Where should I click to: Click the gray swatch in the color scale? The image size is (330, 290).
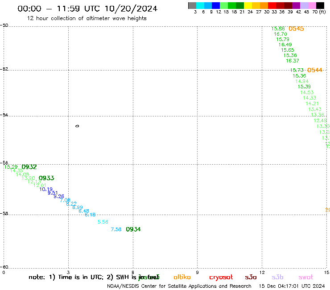coord(192,5)
